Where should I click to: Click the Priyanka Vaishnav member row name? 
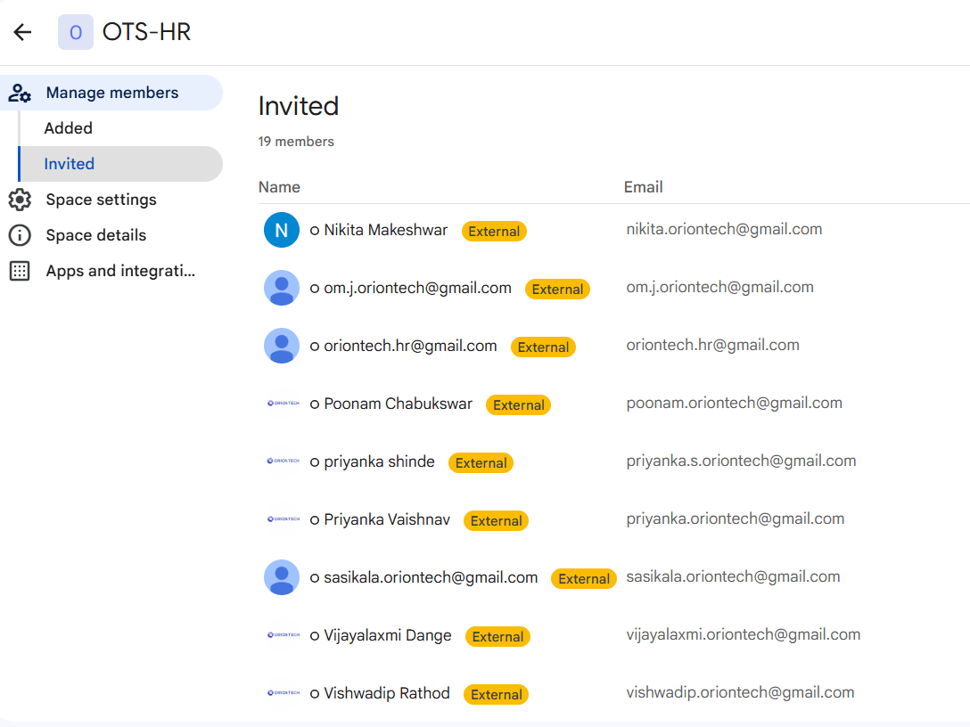[x=386, y=519]
